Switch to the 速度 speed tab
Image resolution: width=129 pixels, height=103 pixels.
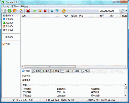coord(75,71)
